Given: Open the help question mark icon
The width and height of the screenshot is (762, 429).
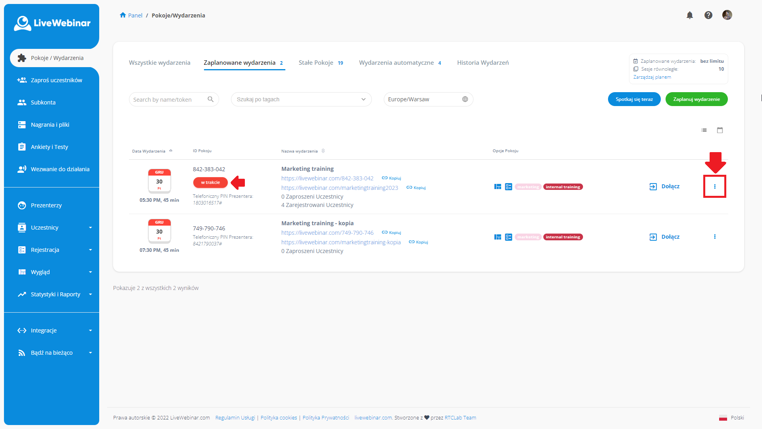Looking at the screenshot, I should [x=708, y=15].
